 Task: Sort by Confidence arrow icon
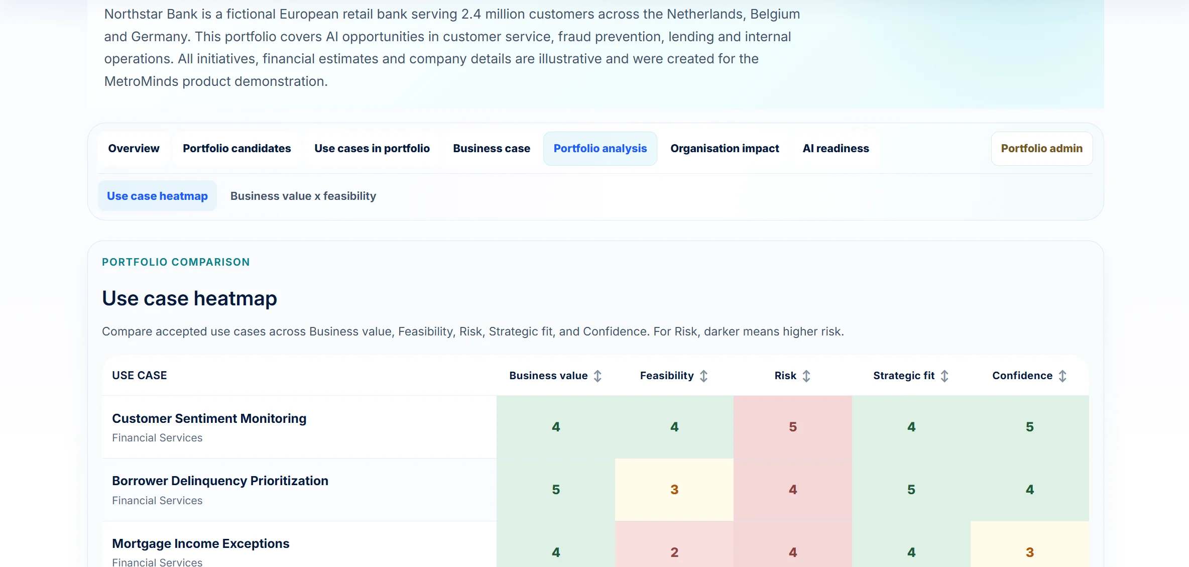[x=1062, y=376]
